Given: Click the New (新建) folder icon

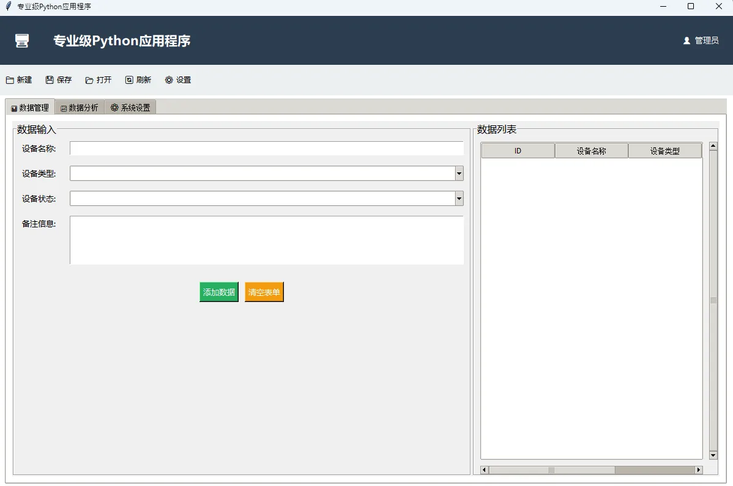Looking at the screenshot, I should point(10,80).
